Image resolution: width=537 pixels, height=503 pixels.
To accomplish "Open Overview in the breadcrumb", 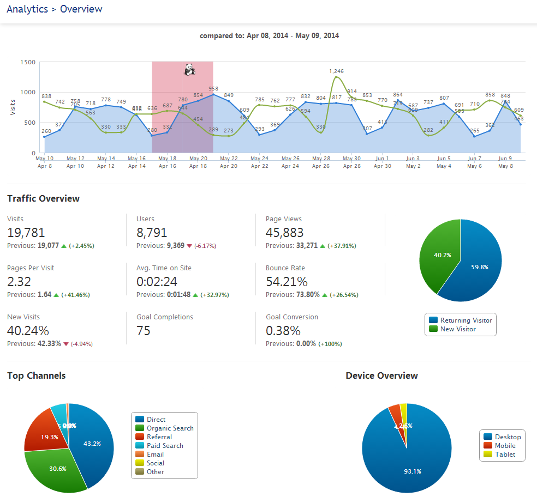I will (81, 9).
